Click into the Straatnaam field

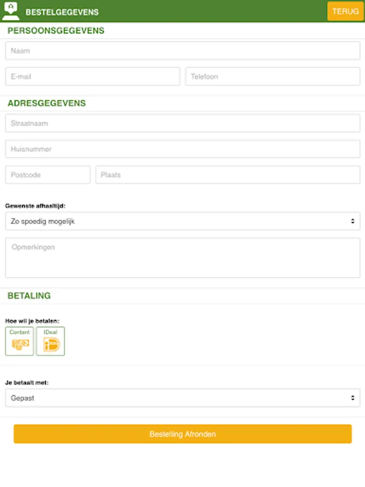pyautogui.click(x=183, y=123)
